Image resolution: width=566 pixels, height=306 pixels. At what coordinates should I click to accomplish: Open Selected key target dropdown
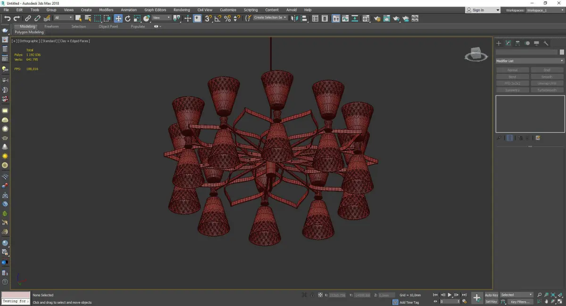click(x=516, y=295)
